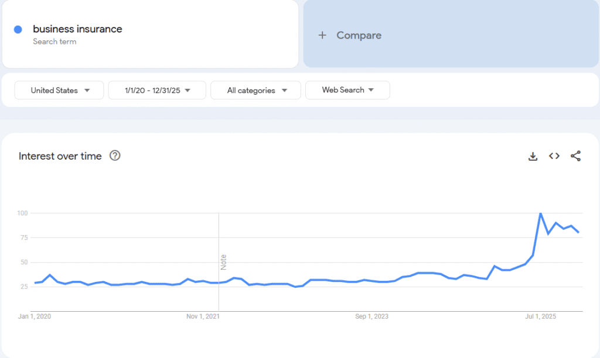Click the last point of the trend line
The width and height of the screenshot is (600, 358).
click(x=579, y=232)
